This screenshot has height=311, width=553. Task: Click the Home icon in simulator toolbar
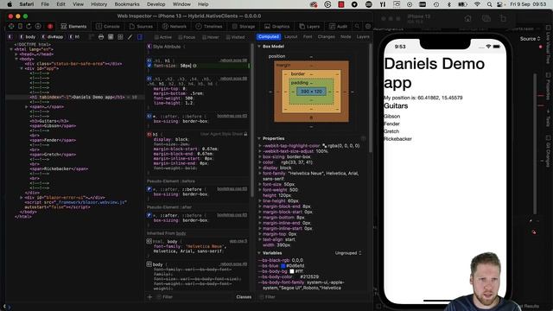[467, 18]
